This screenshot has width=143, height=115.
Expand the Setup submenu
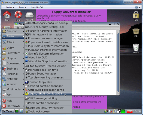coord(13,42)
